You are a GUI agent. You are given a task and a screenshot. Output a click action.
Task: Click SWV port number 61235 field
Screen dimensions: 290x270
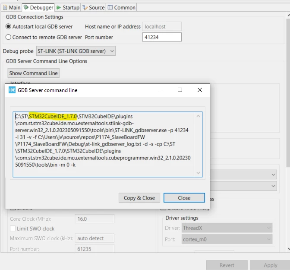95,249
